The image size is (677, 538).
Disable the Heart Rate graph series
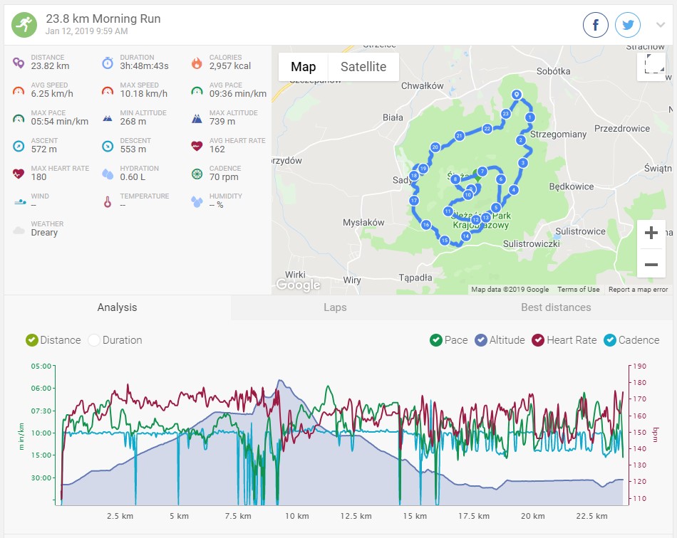coord(538,340)
